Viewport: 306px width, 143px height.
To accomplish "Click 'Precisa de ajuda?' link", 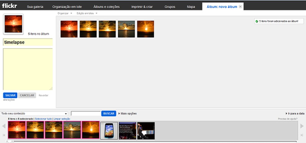I will [288, 119].
